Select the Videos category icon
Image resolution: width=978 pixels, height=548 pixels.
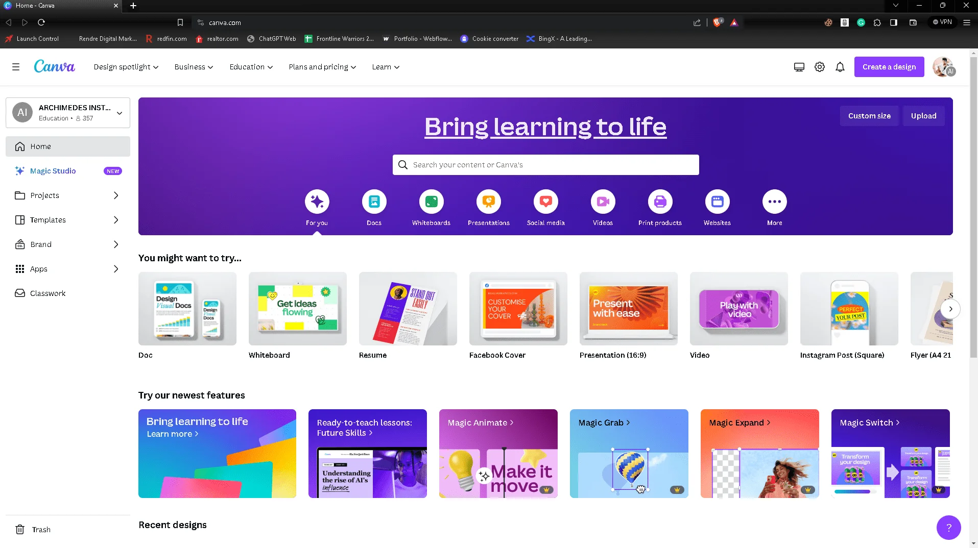pyautogui.click(x=603, y=202)
